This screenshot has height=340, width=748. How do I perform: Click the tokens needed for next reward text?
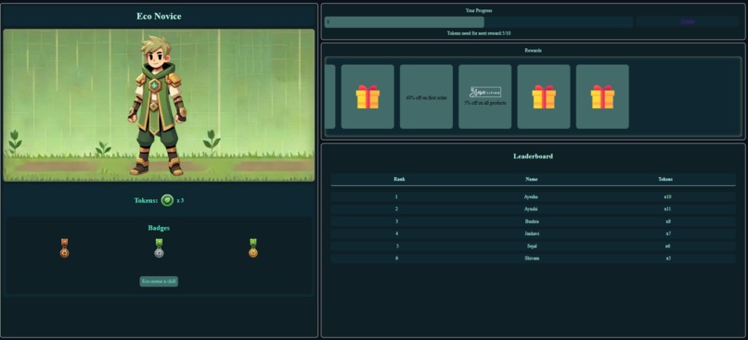(479, 33)
